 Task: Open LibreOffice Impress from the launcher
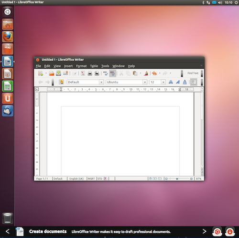pos(8,74)
